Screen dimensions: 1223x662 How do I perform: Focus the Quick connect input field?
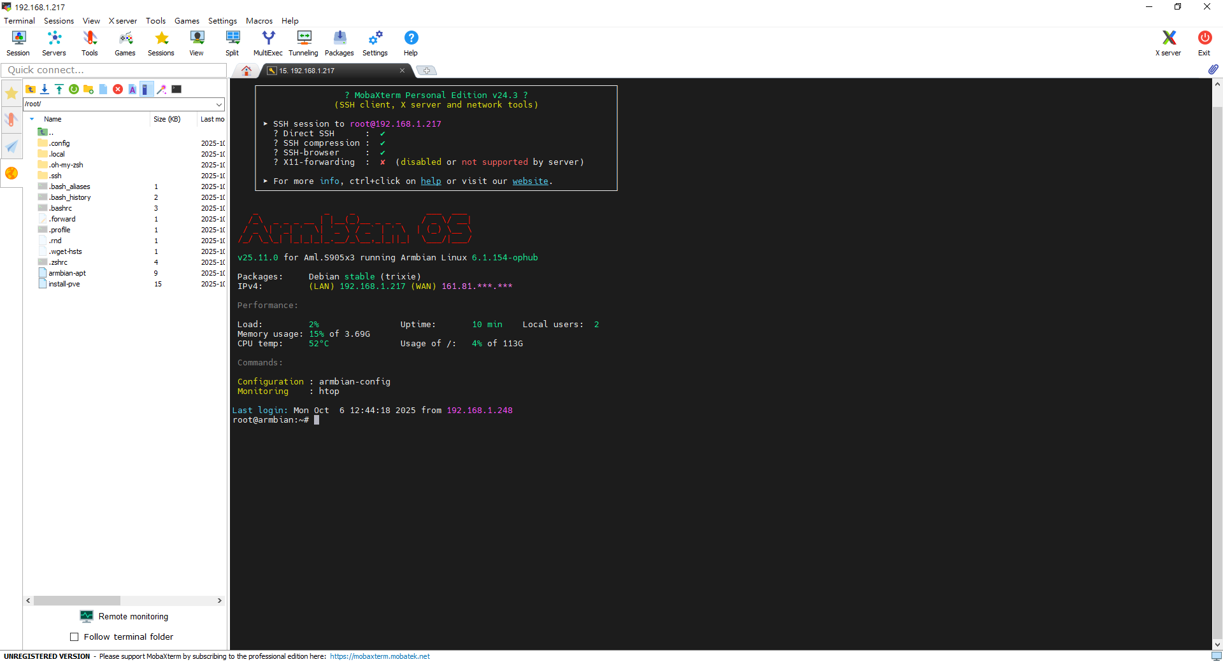114,70
